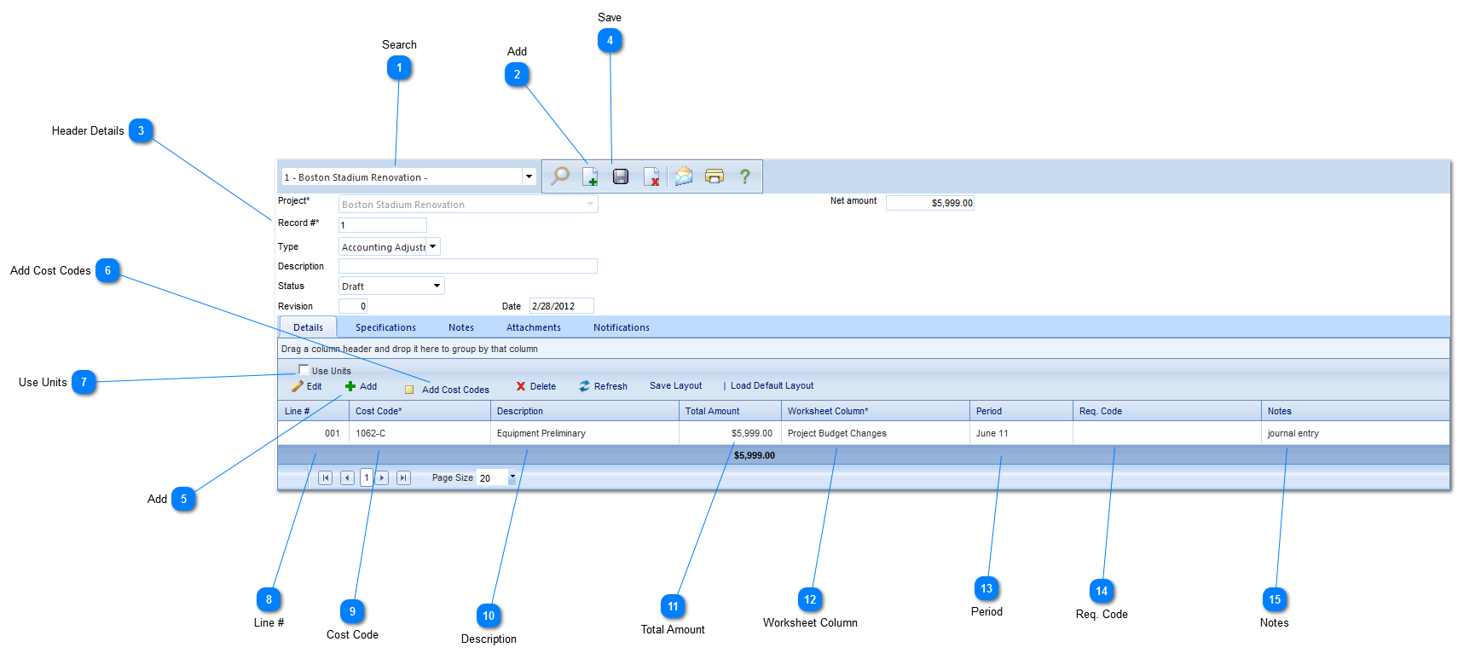Click the Send email envelope icon
The height and width of the screenshot is (659, 1458).
click(x=684, y=176)
